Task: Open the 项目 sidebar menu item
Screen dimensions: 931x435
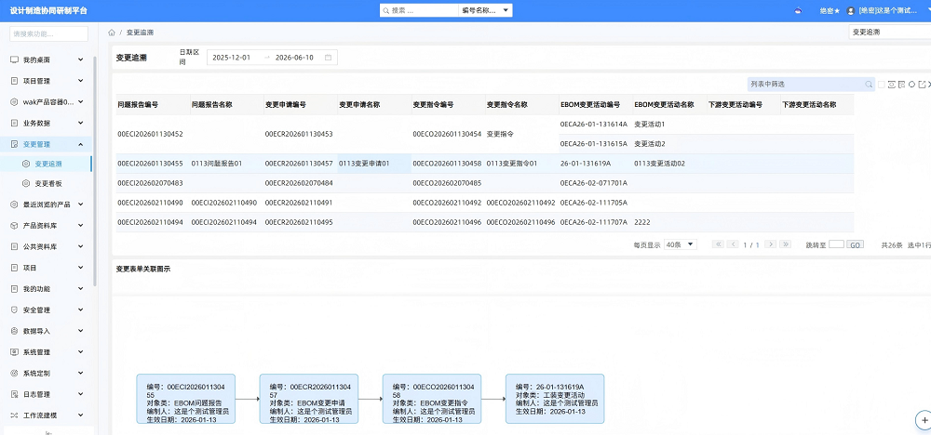Action: point(47,268)
